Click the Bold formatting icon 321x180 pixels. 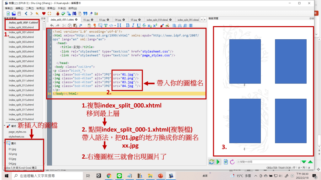click(x=128, y=25)
